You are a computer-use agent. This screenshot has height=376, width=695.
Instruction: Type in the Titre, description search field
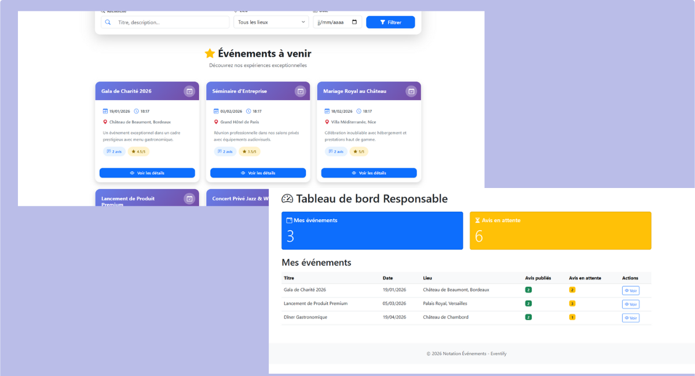[171, 22]
